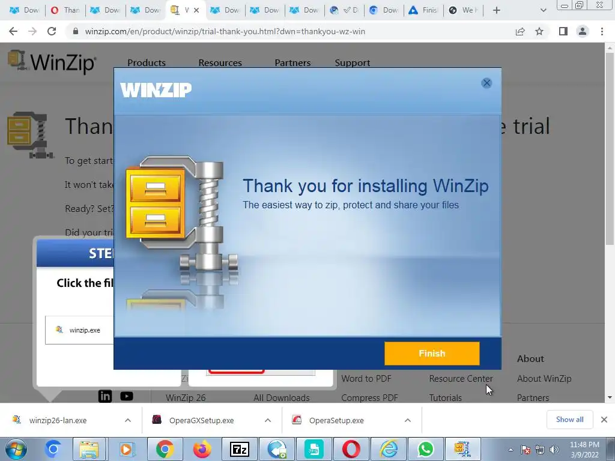Open the Products menu on WinZip site
615x461 pixels.
point(147,62)
